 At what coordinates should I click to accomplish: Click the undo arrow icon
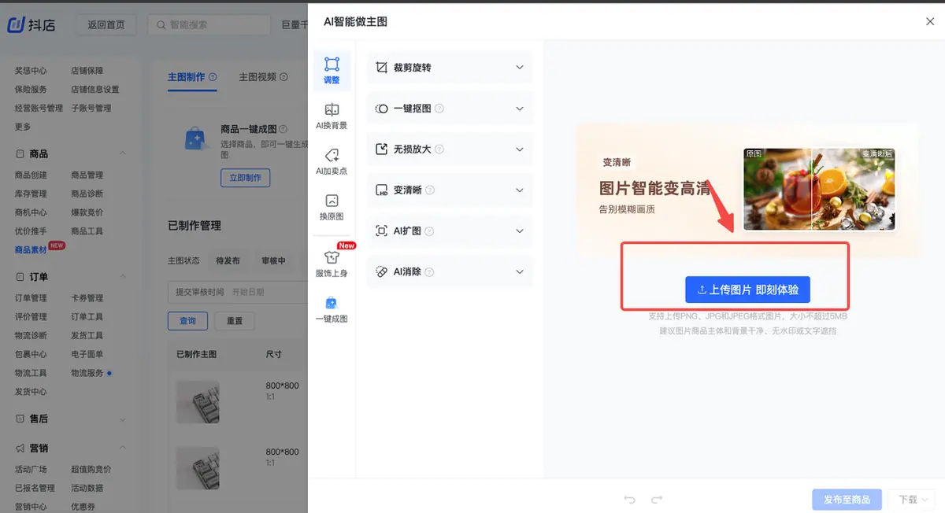pos(629,500)
